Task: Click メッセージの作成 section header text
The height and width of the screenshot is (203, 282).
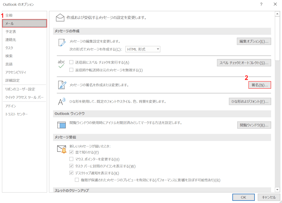Action: click(67, 31)
